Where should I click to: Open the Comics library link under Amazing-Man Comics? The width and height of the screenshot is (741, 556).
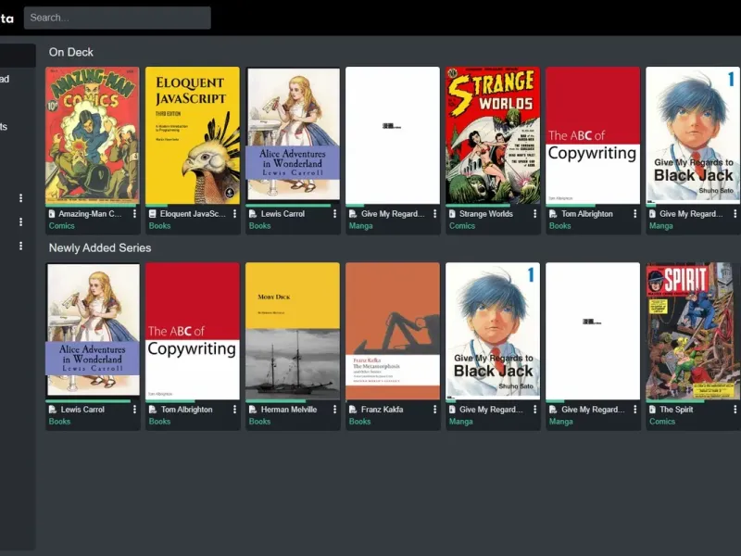pos(61,225)
